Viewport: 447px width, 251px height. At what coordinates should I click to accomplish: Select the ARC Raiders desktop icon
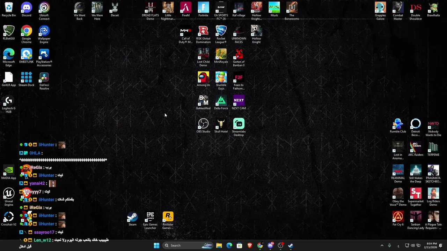pyautogui.click(x=416, y=149)
